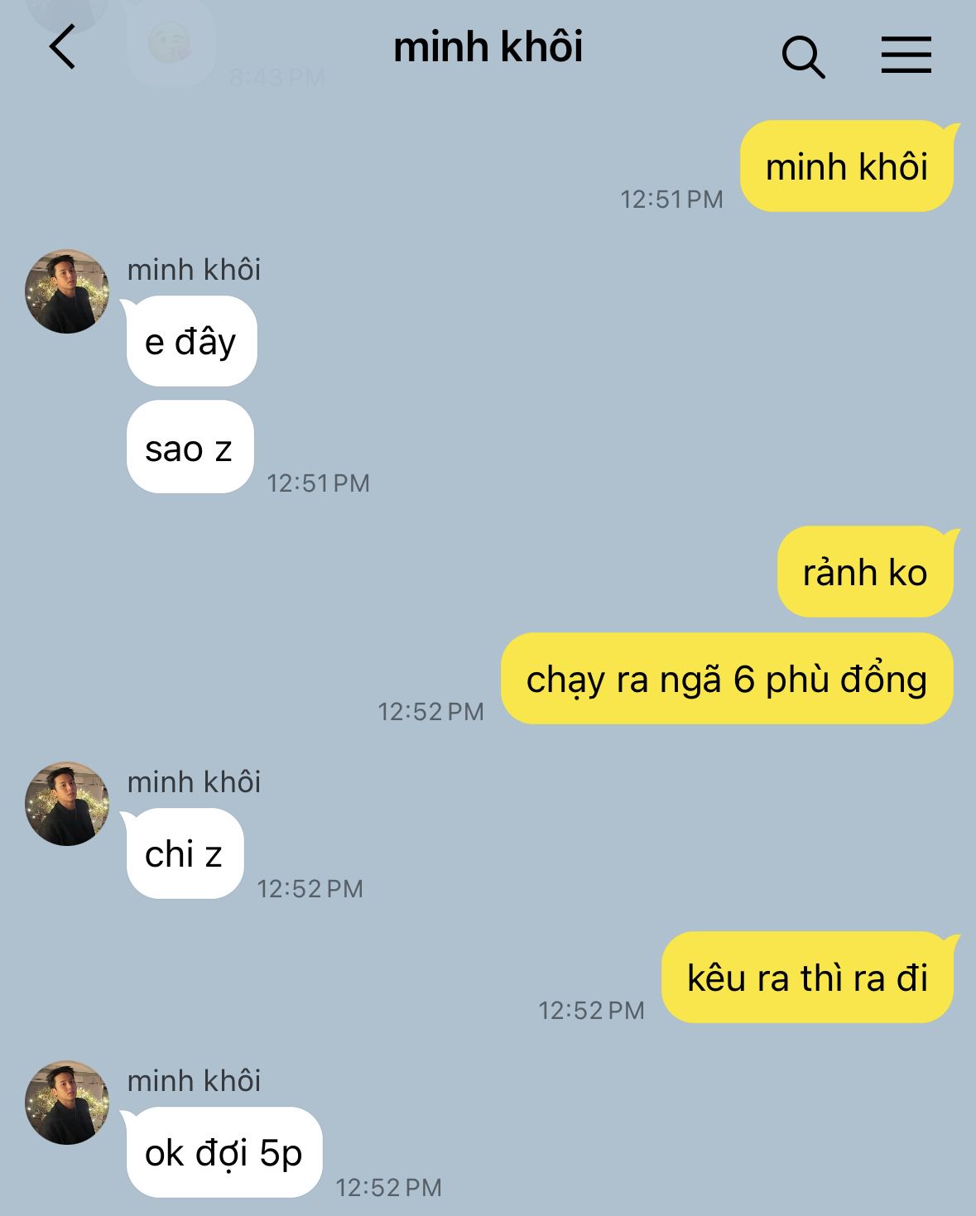Tap the 12:51 PM timestamp beside "sao z"
The image size is (976, 1216).
318,483
